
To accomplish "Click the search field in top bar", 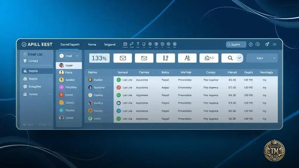I will pyautogui.click(x=236, y=44).
